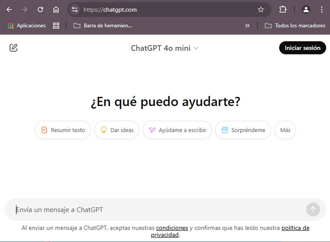Screen dimensions: 330x242
Task: Open the browser home page icon
Action: click(56, 10)
